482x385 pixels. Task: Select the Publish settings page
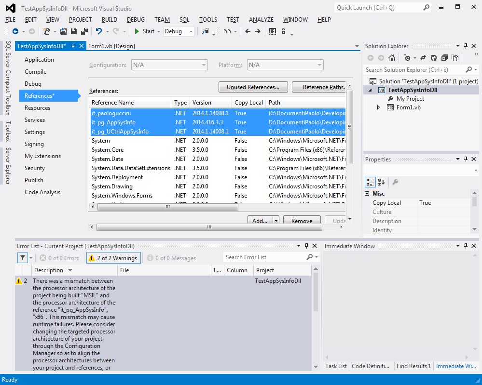click(x=34, y=180)
